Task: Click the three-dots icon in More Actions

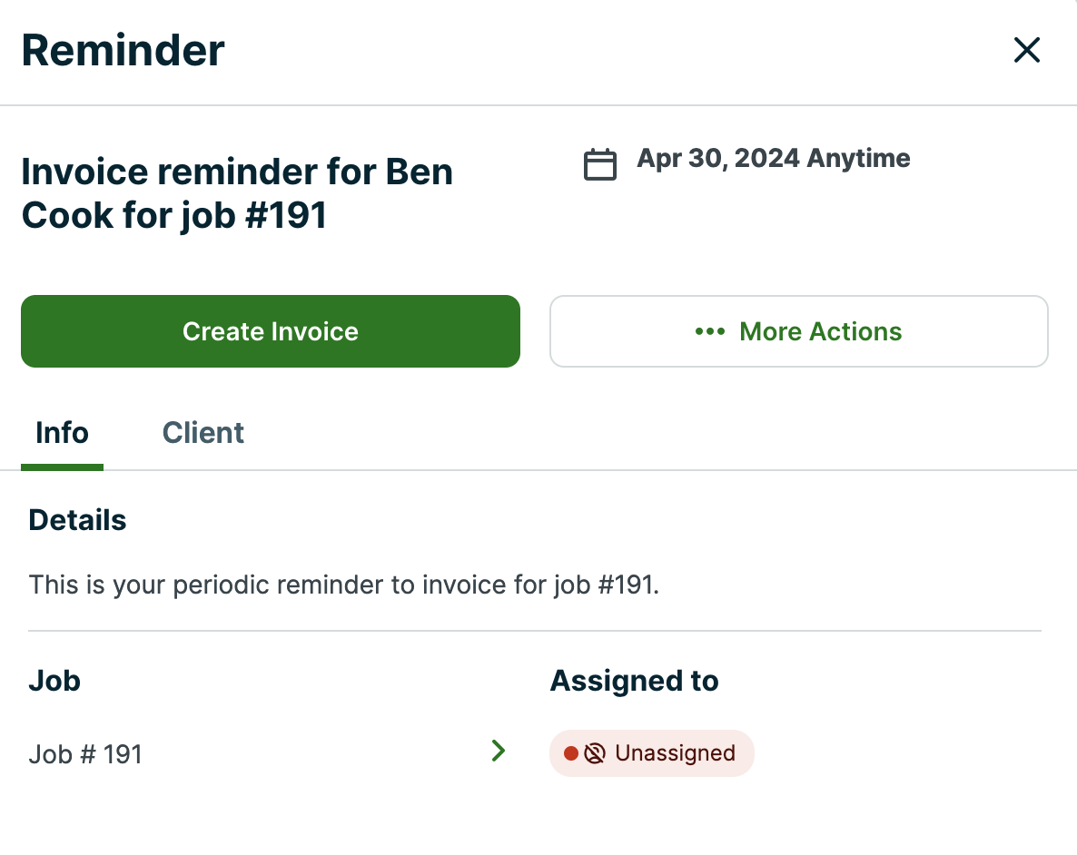Action: [710, 331]
